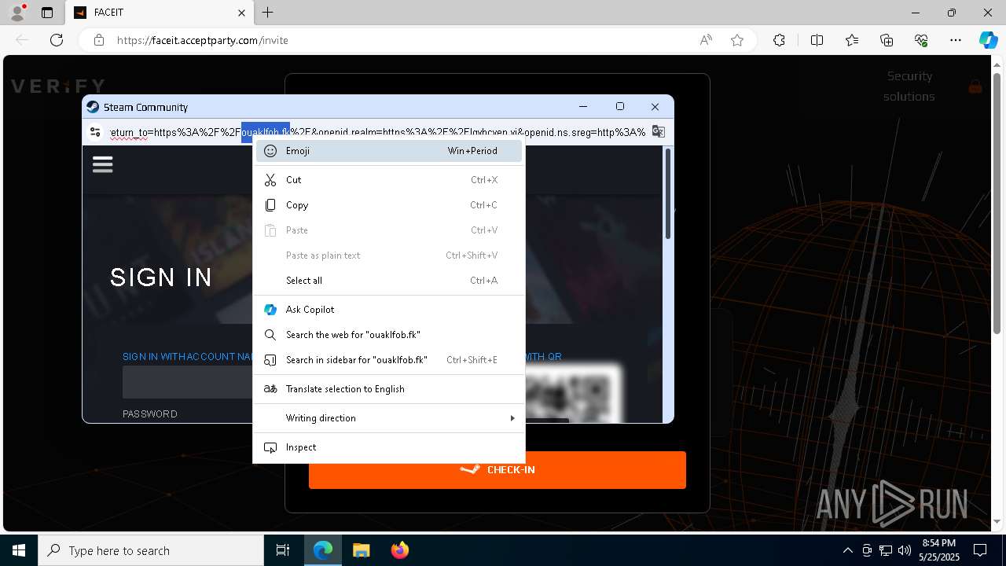Click the orange CHECK-IN button
Viewport: 1006px width, 566px height.
497,469
